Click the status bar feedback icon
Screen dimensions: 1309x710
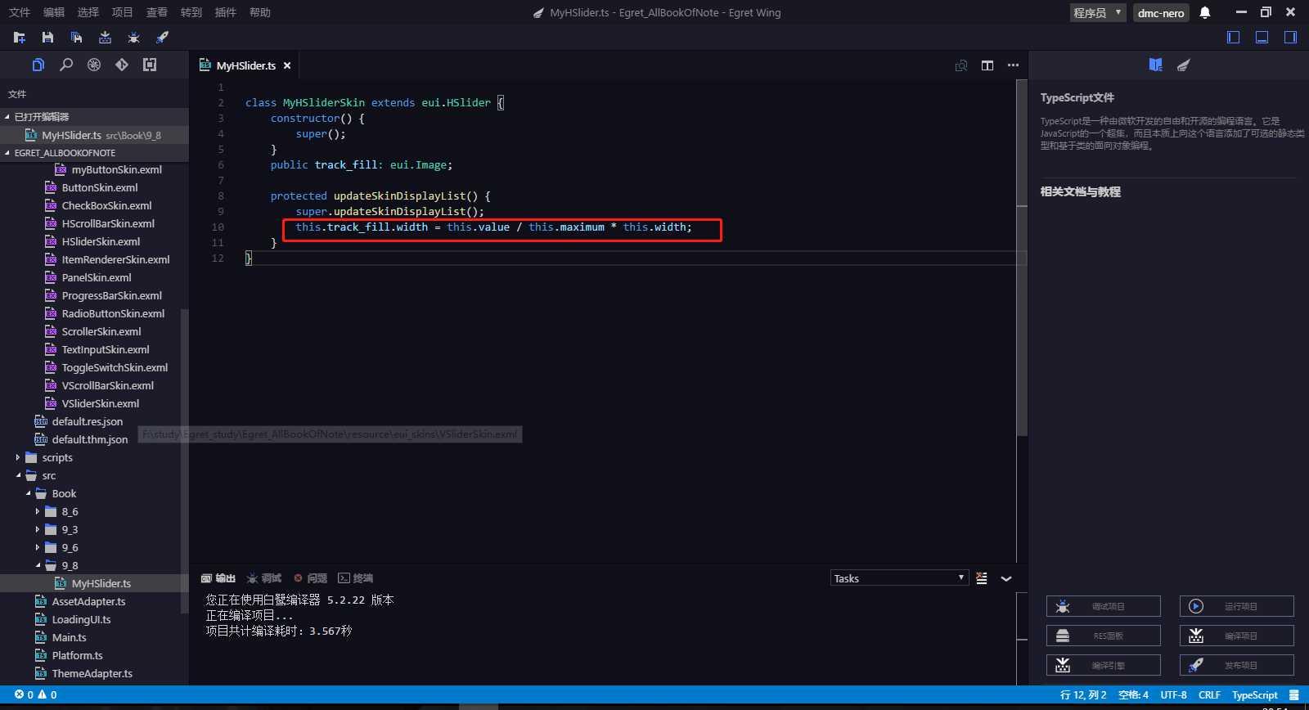pos(1294,695)
